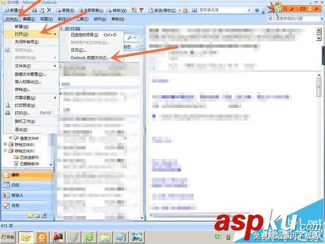Select 打印预览(V) Print Preview entry
The image size is (325, 244).
(x=31, y=105)
